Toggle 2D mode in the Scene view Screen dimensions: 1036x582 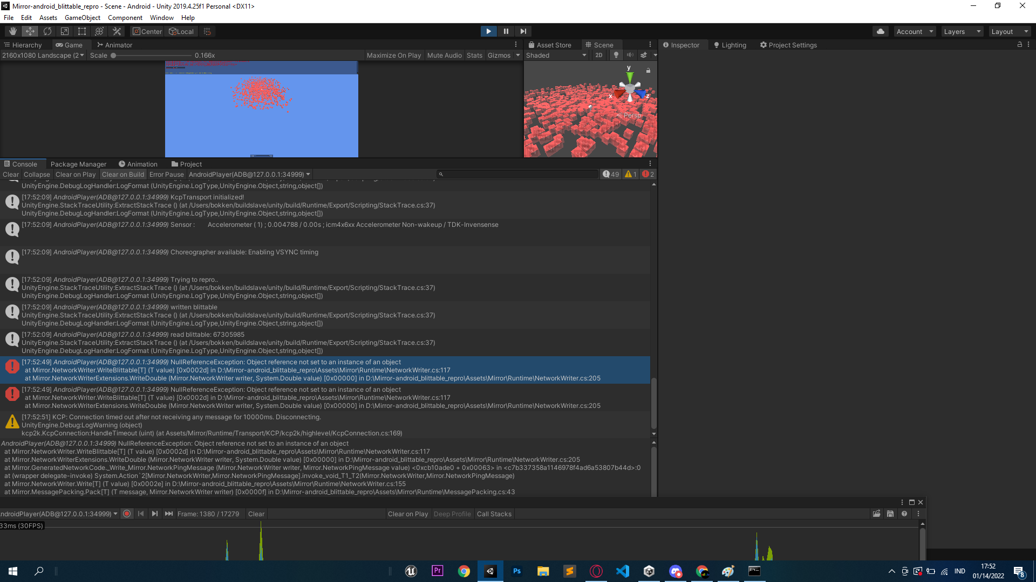(x=599, y=55)
